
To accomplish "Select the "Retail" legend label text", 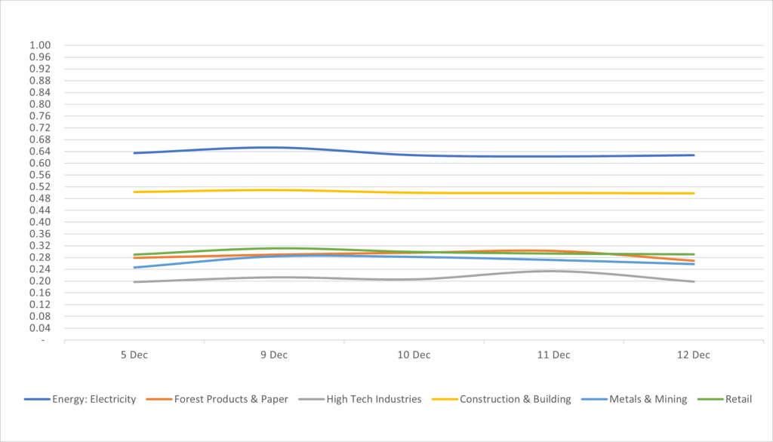I will (x=738, y=399).
